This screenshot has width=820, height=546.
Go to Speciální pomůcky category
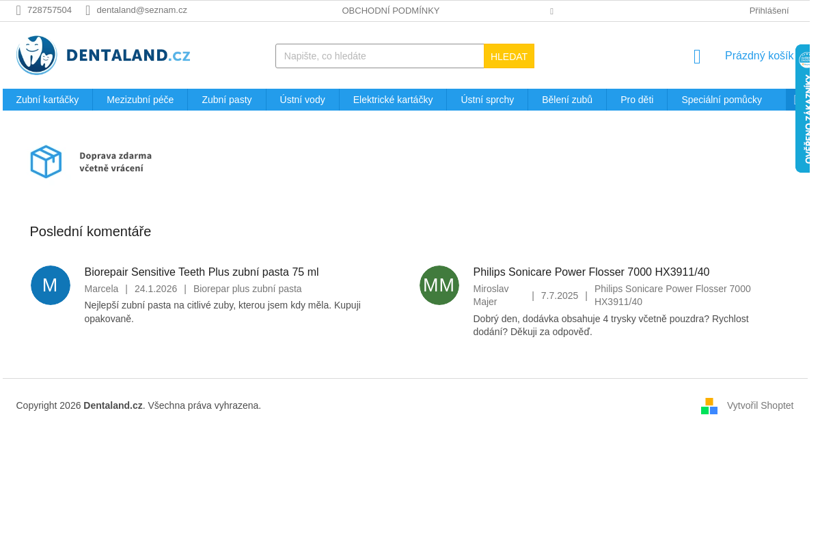[x=721, y=100]
